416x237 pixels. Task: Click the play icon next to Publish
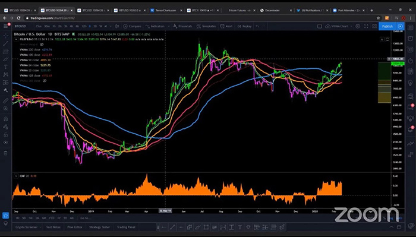pyautogui.click(x=400, y=26)
